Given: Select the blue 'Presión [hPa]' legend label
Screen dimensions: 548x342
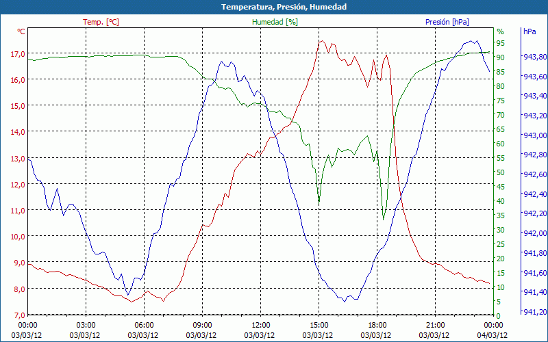Looking at the screenshot, I should [447, 22].
